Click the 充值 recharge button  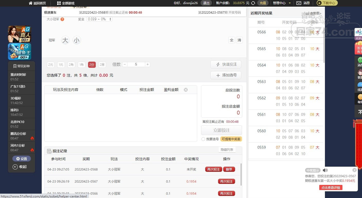pos(263,3)
